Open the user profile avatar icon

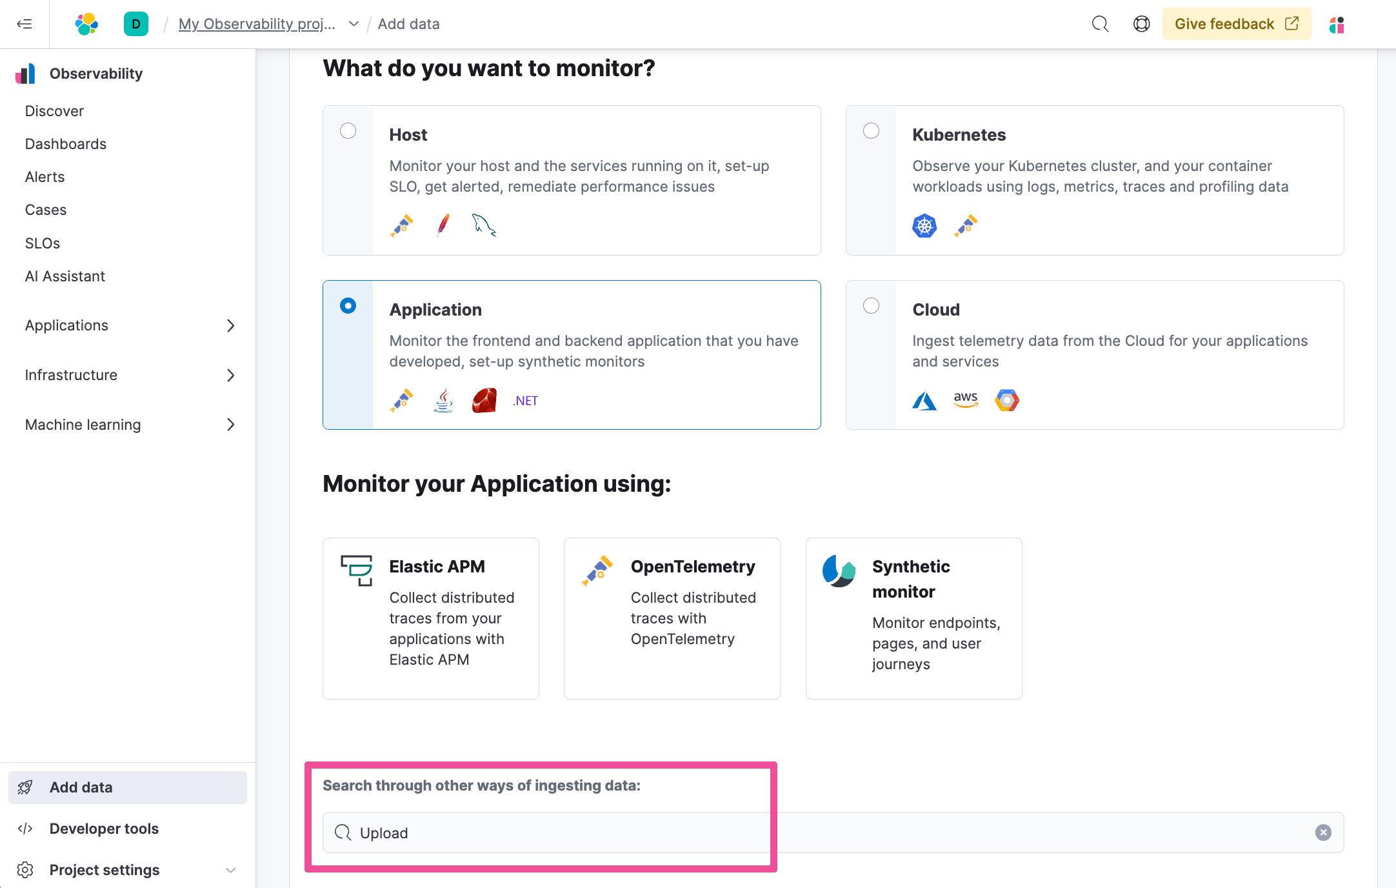(1337, 25)
